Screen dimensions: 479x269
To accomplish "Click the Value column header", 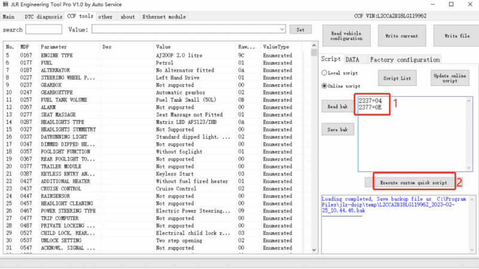I will [195, 47].
